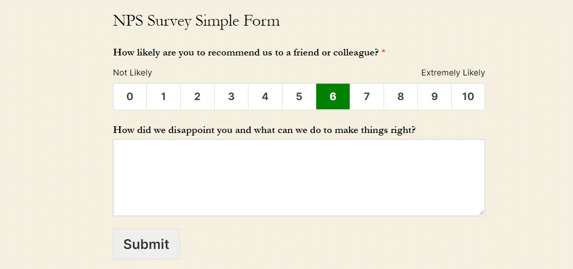Click the recommend-to-a-friend question label

[x=245, y=52]
